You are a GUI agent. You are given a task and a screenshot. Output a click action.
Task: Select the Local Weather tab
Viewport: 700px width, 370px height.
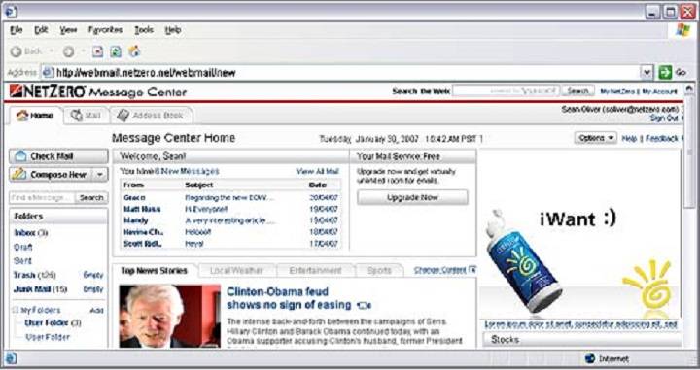pos(236,271)
